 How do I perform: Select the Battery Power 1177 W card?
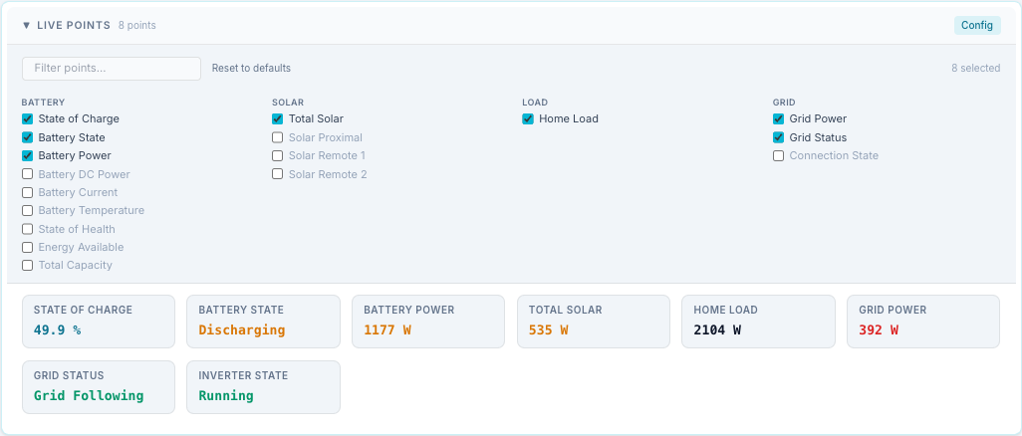[428, 322]
